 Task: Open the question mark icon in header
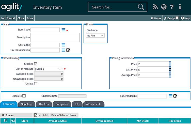click(x=172, y=7)
